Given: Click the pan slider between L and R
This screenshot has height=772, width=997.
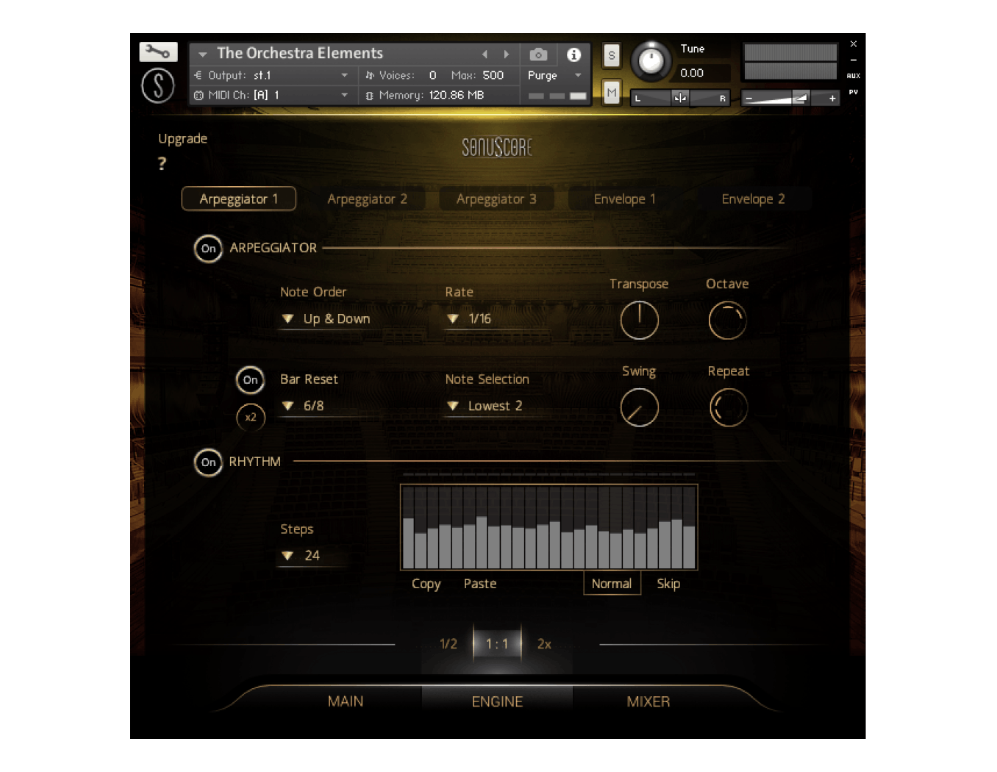Looking at the screenshot, I should click(x=680, y=98).
